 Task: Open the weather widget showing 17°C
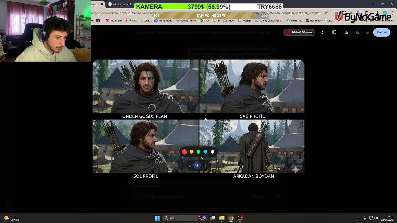pos(11,218)
